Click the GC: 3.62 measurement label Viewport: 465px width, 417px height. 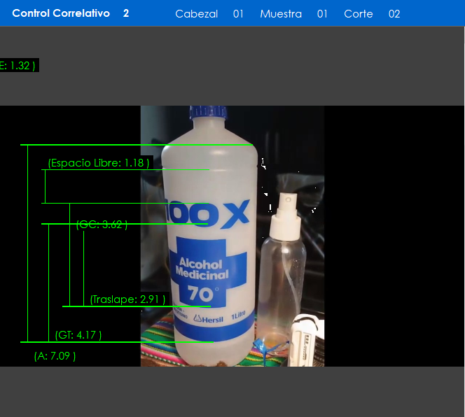click(102, 225)
